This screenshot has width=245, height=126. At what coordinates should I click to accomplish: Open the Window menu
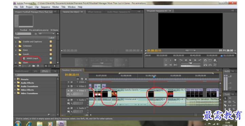point(72,7)
